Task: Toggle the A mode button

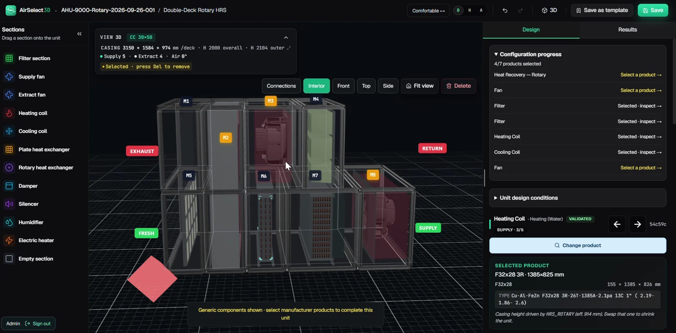Action: pos(481,11)
